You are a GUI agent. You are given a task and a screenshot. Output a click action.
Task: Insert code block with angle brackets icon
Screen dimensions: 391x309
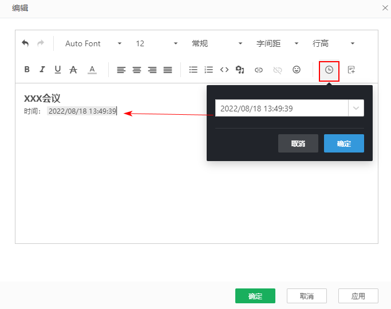tap(224, 70)
